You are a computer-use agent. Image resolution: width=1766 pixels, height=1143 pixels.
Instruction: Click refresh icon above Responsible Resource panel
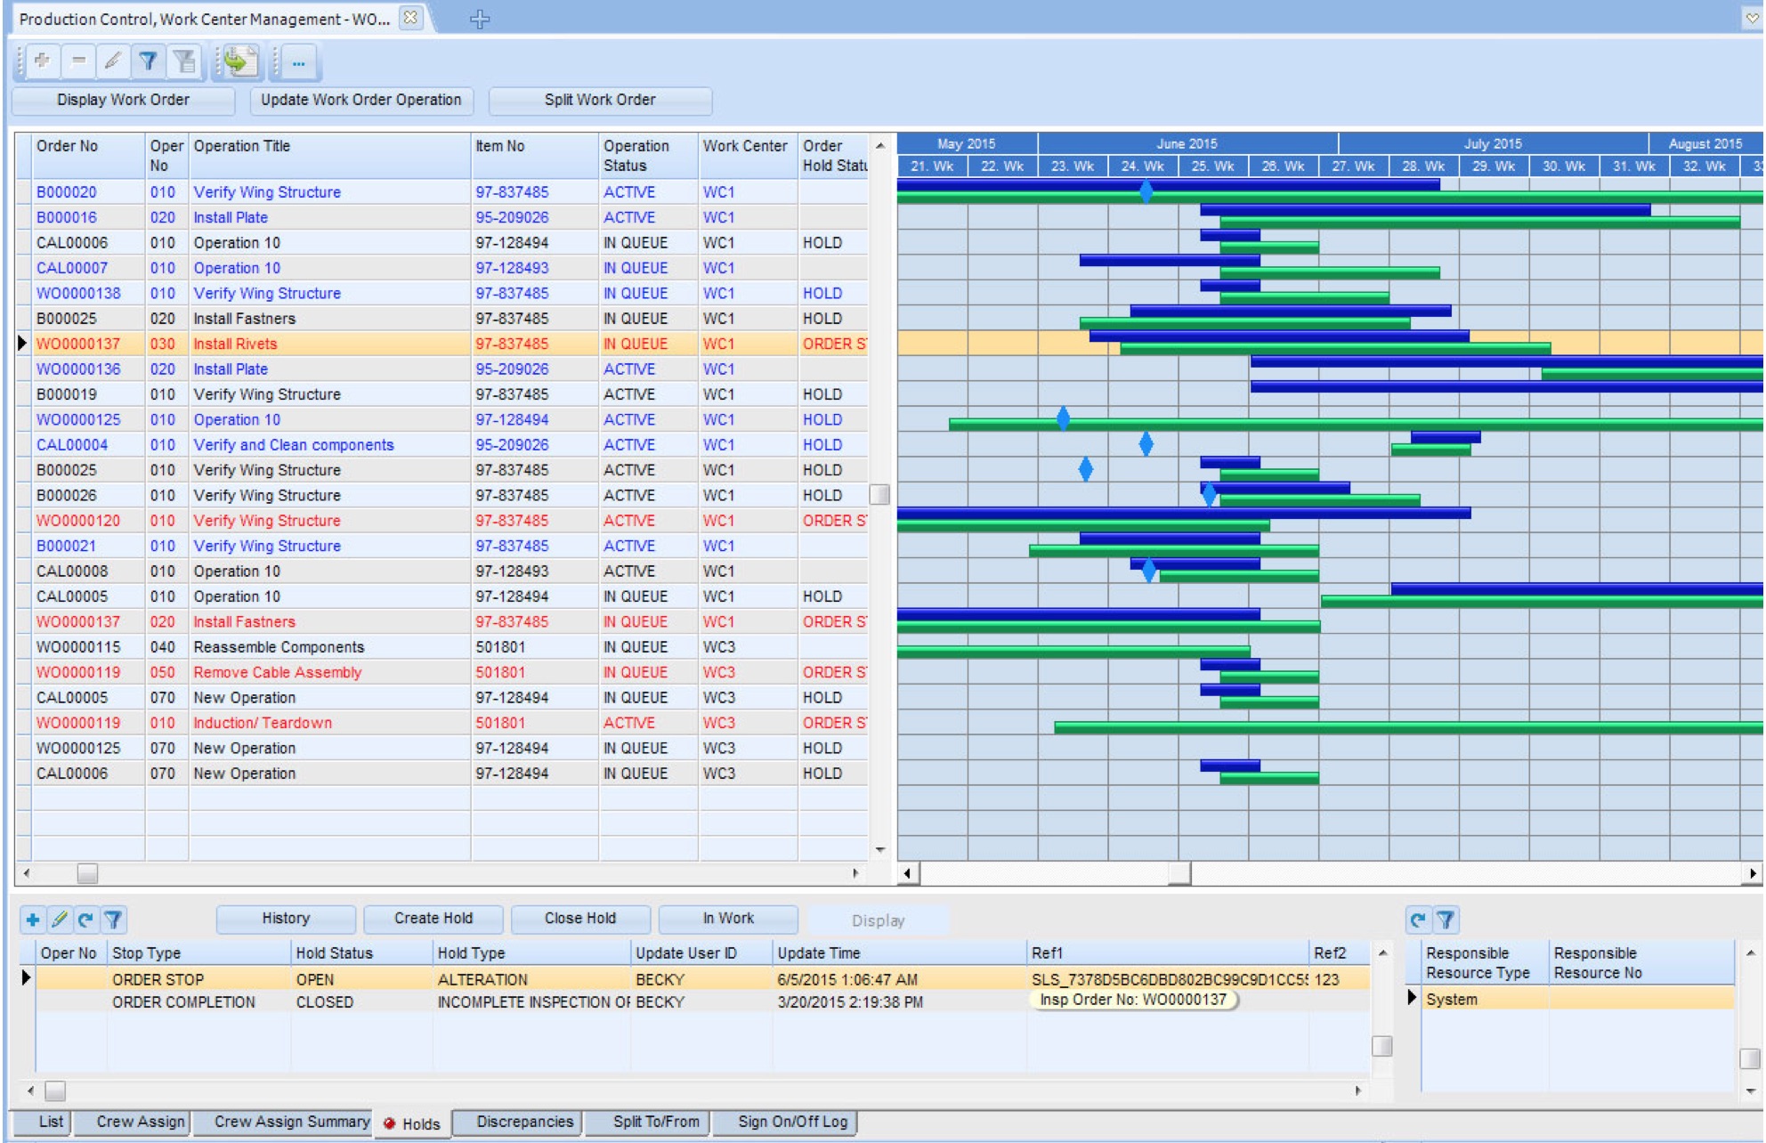(x=1418, y=920)
